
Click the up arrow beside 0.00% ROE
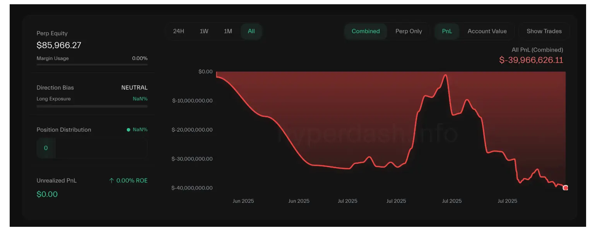tap(111, 181)
